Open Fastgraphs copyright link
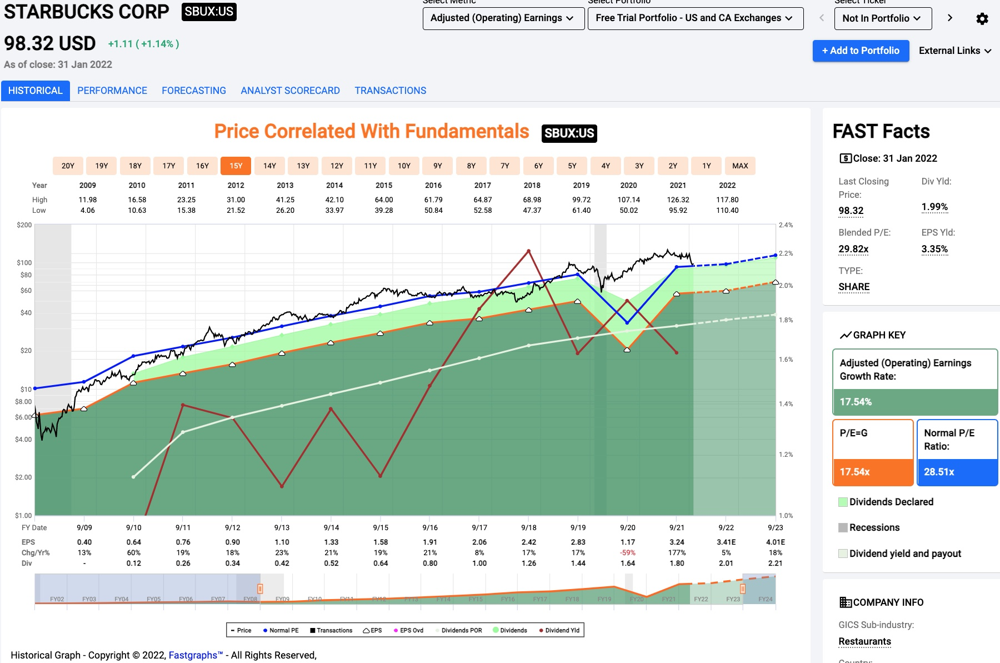1000x663 pixels. [x=196, y=655]
